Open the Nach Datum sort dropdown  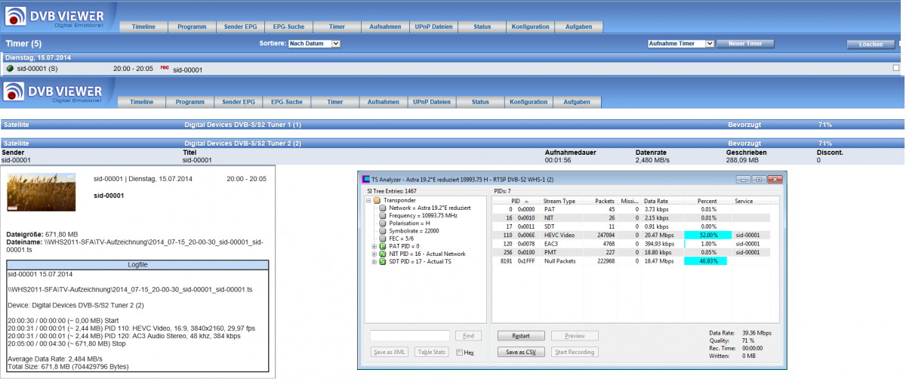coord(315,44)
